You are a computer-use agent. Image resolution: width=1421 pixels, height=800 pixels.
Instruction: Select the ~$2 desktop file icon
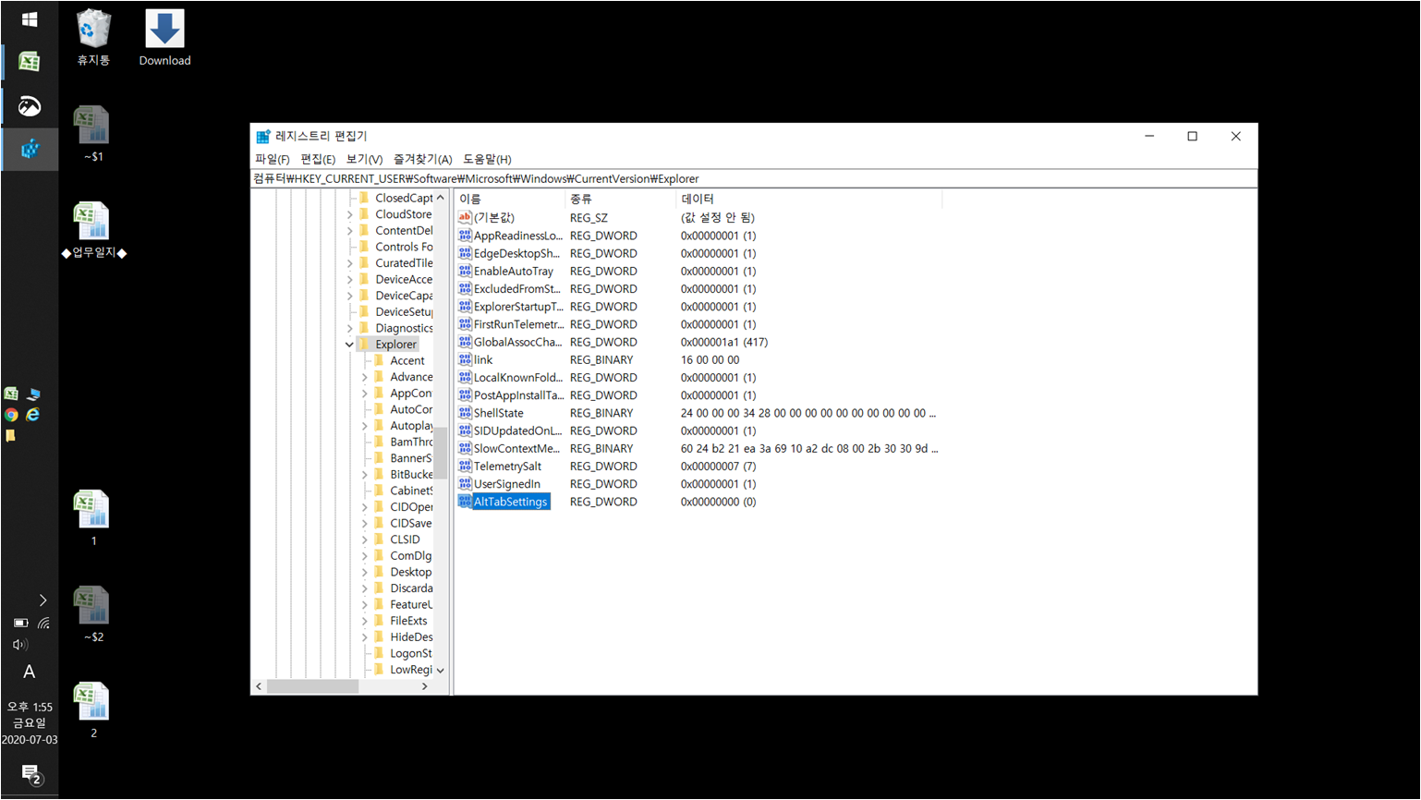click(93, 614)
